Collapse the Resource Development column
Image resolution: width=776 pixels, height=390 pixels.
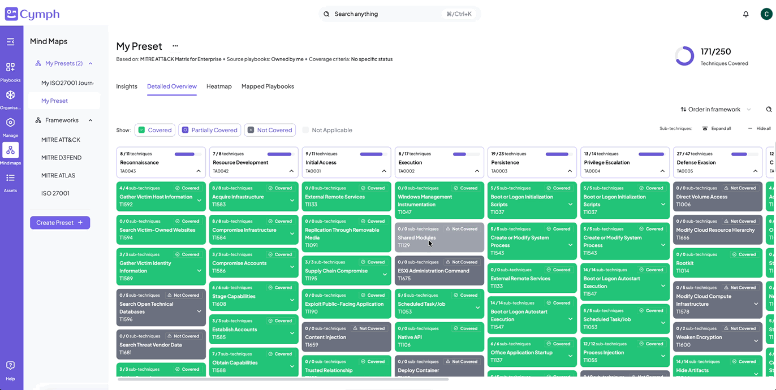click(291, 171)
